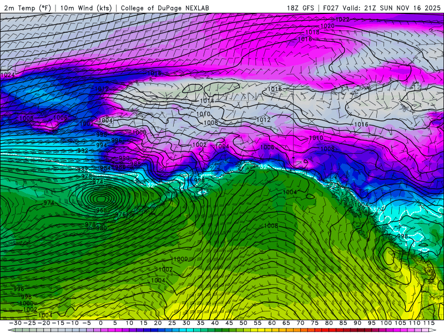Click the color scale value 25
The image size is (444, 333).
pyautogui.click(x=172, y=323)
